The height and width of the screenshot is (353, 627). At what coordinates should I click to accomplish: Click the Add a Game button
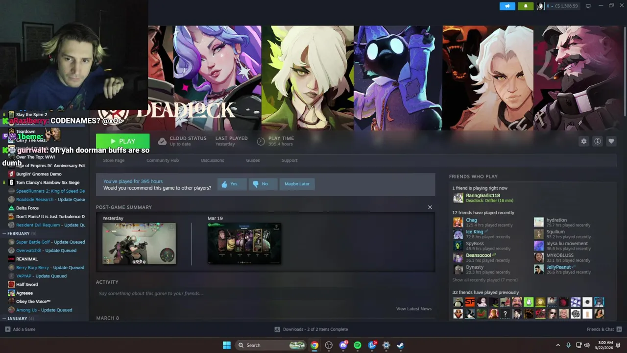coord(20,329)
